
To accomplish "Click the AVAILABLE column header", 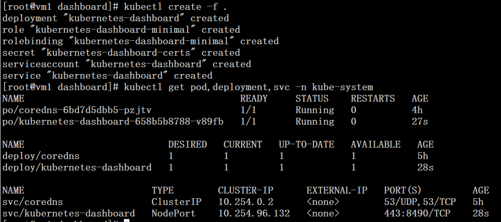I will click(x=375, y=145).
